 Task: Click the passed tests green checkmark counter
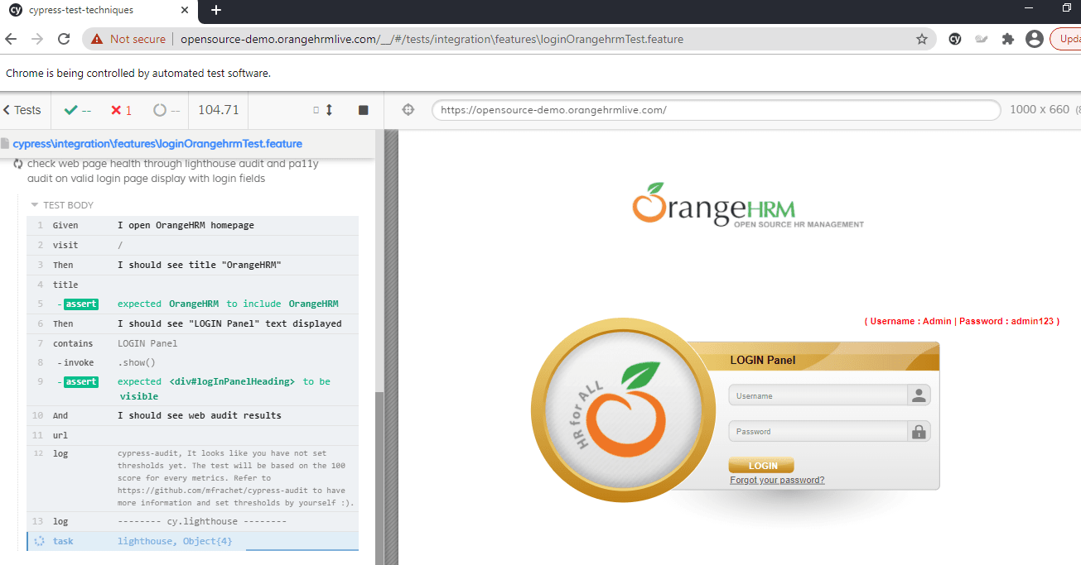click(78, 110)
